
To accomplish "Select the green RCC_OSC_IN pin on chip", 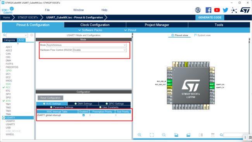I will 169,81.
